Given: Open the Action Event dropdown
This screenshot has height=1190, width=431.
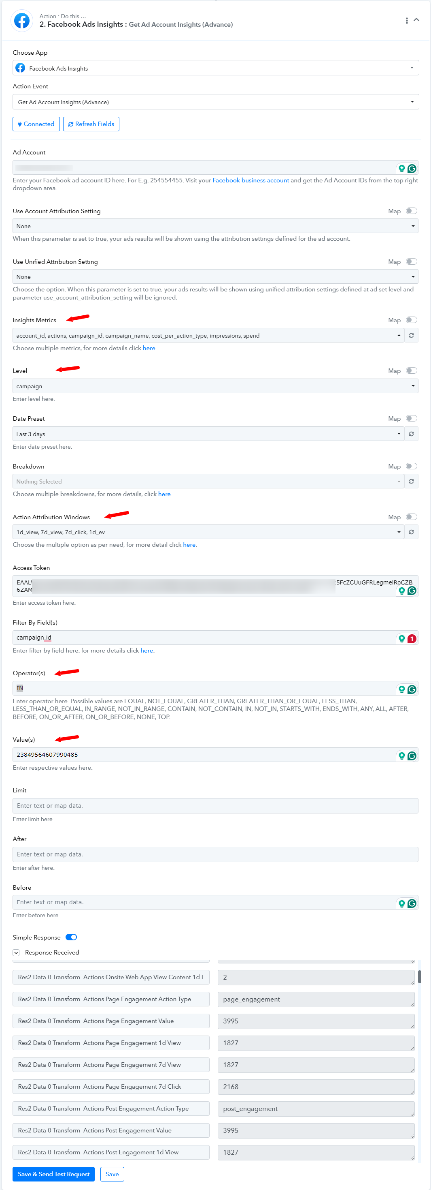Looking at the screenshot, I should tap(215, 102).
